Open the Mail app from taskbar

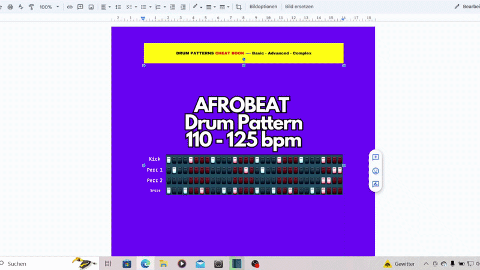[200, 263]
